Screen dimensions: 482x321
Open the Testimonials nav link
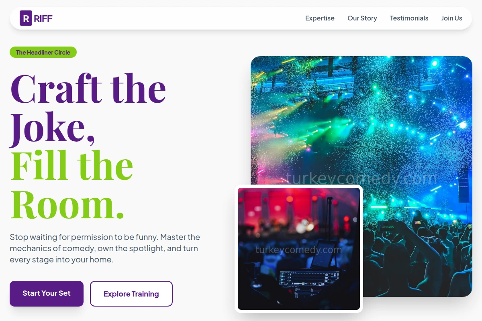coord(409,18)
